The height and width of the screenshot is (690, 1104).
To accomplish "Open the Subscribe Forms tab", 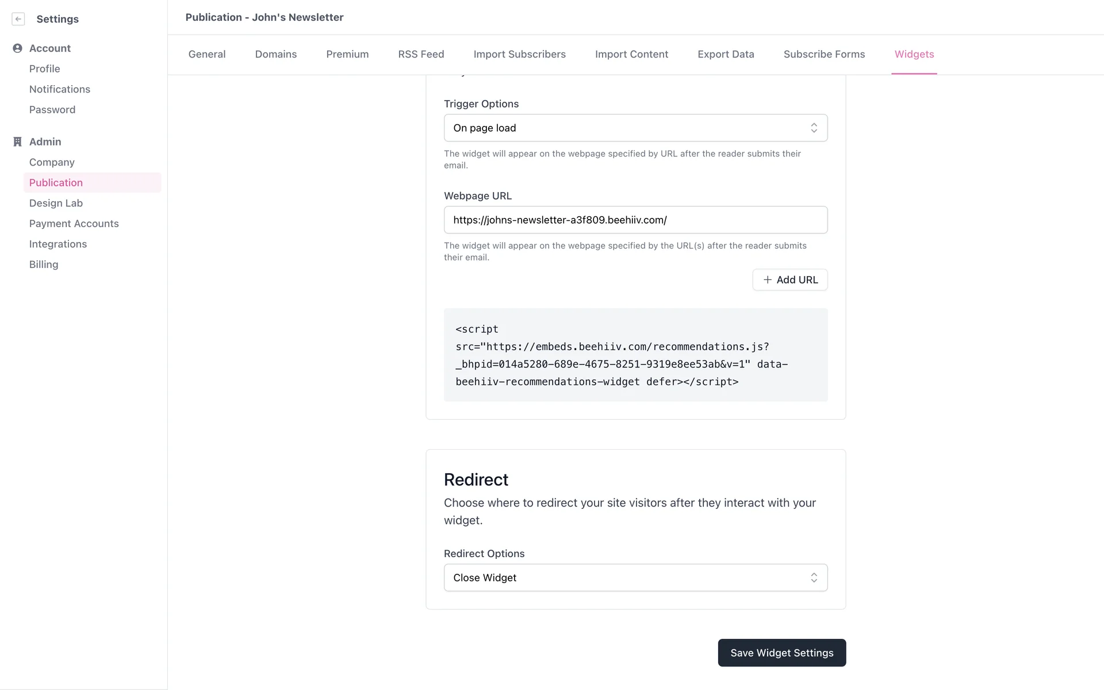I will tap(824, 54).
